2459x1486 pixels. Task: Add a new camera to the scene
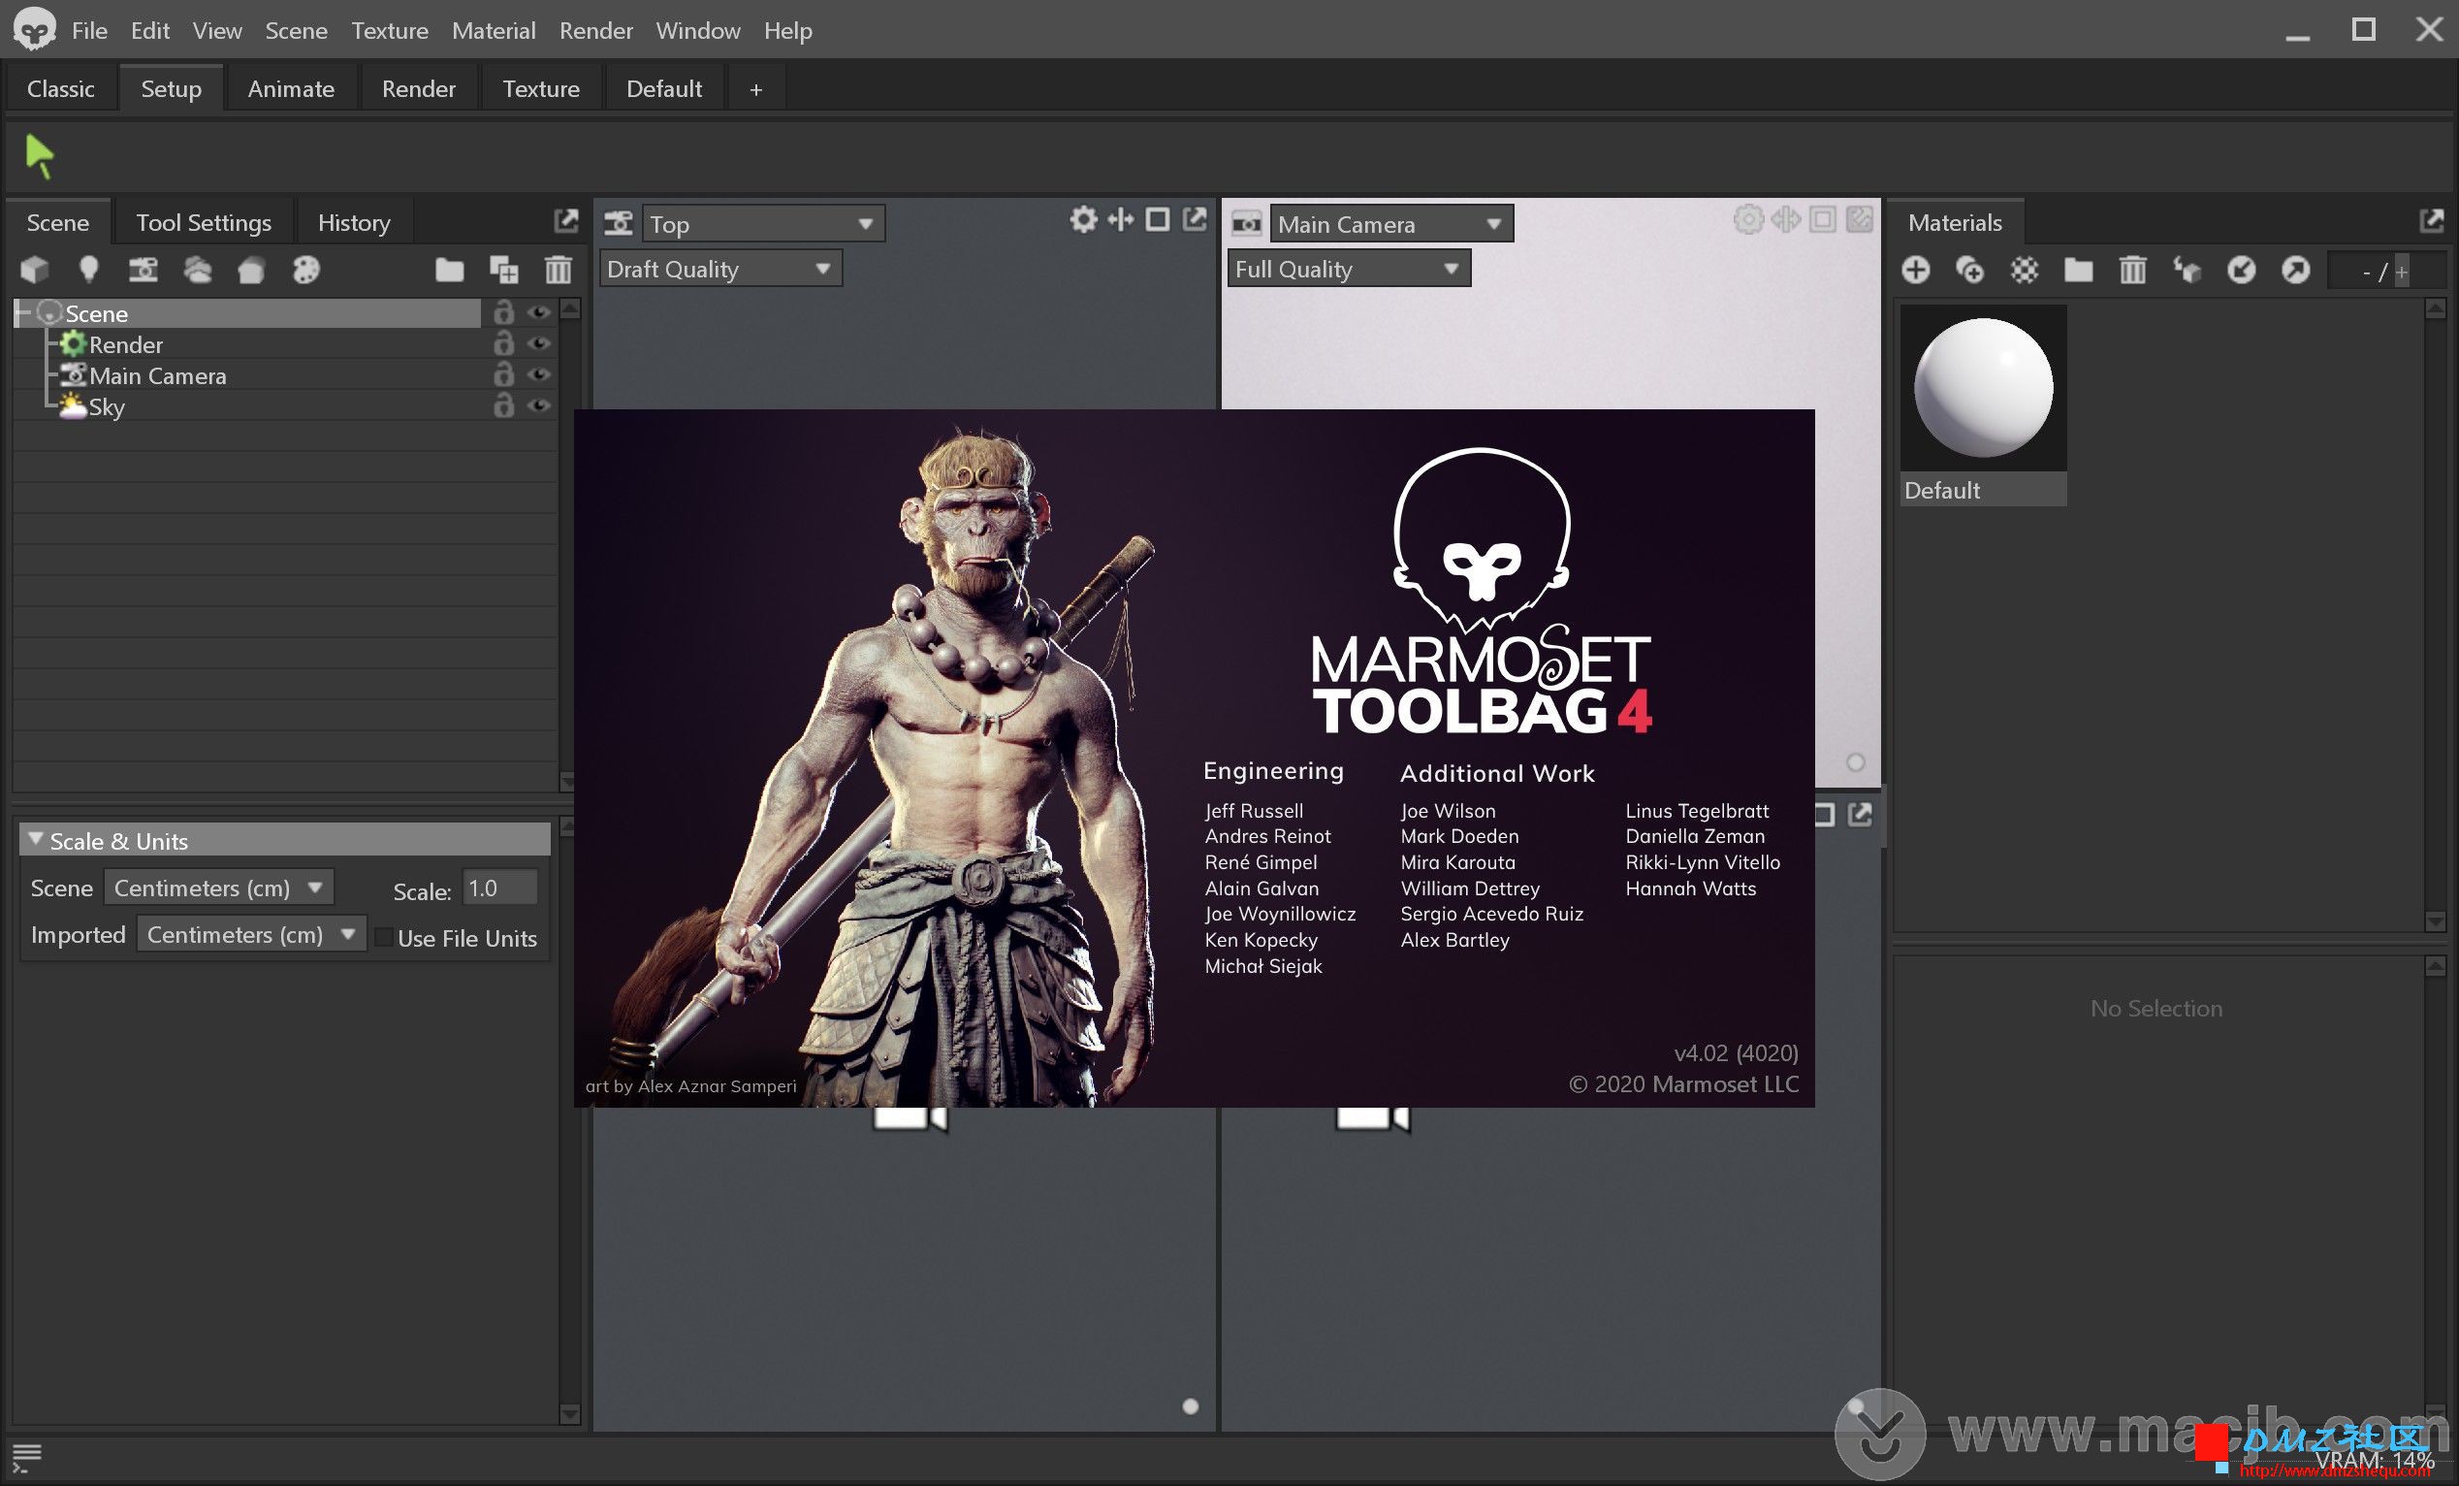143,270
